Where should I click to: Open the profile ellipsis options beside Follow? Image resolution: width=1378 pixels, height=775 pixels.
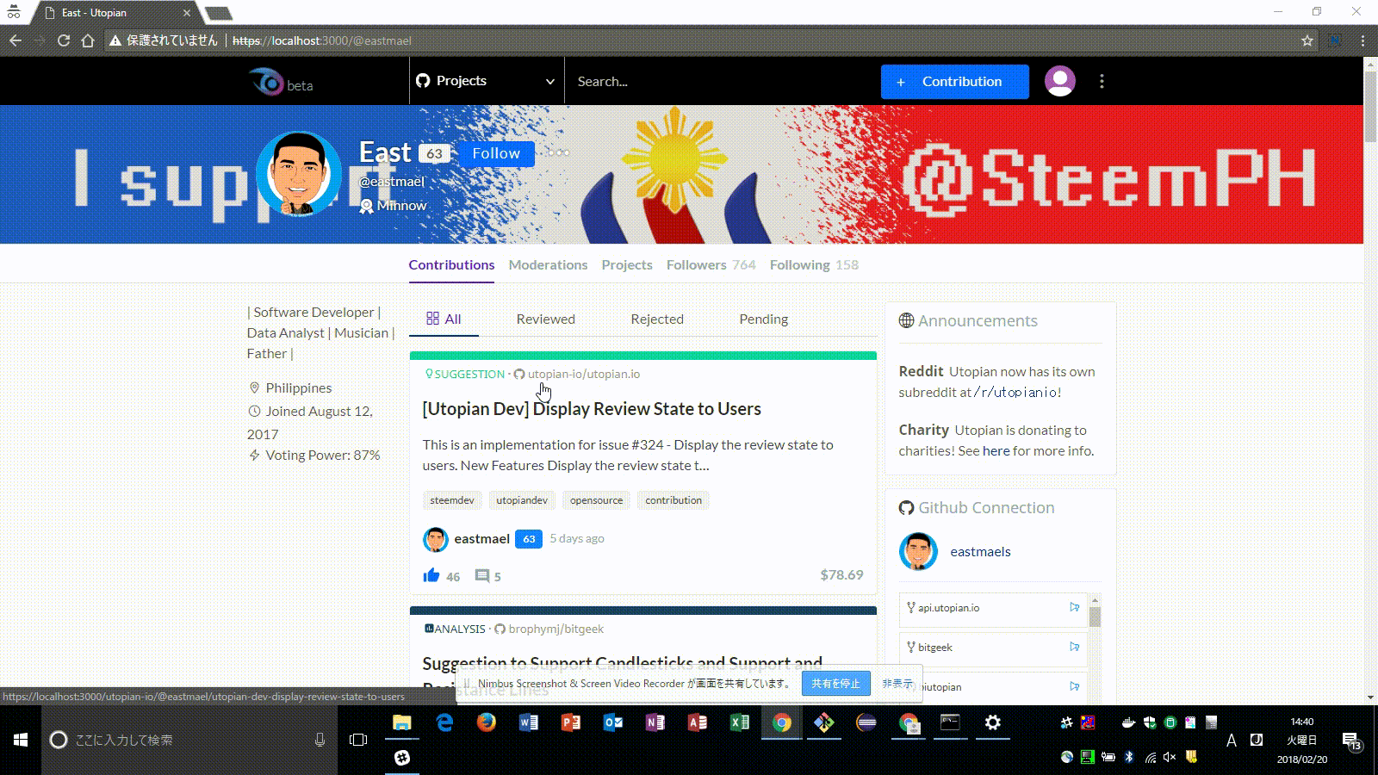point(558,152)
